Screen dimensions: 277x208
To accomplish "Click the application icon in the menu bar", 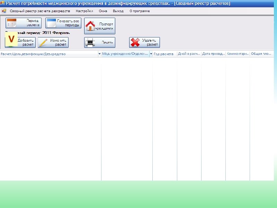I will (x=4, y=11).
